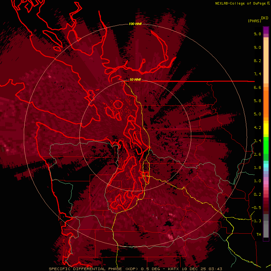Click "SPECIFIC DIFFERENTIAL PHASE (KDP)" caption text
This screenshot has width=271, height=271.
tap(94, 269)
